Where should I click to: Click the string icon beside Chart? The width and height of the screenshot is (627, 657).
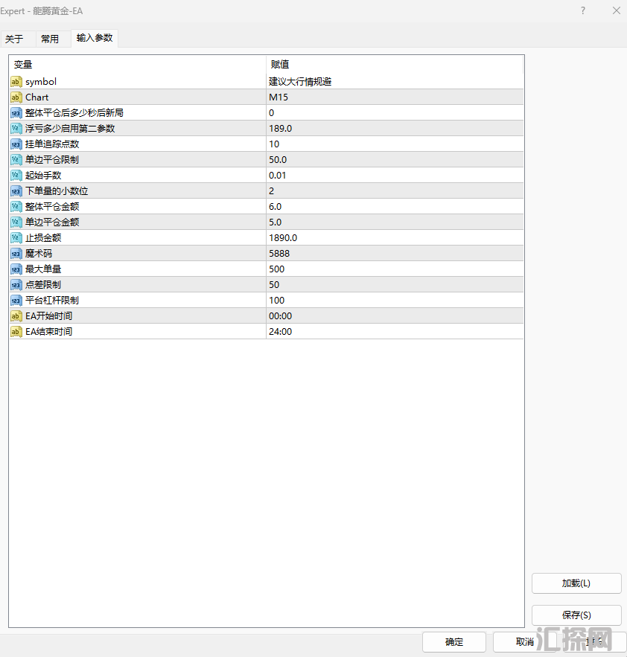[16, 97]
